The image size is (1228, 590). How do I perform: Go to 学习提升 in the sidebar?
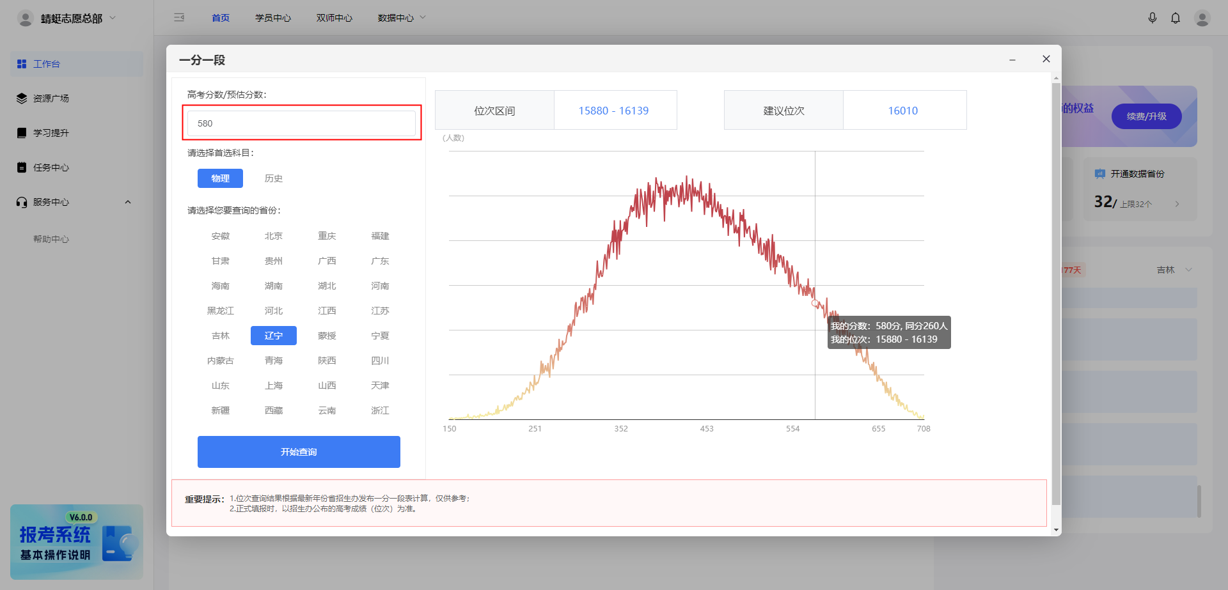coord(51,133)
